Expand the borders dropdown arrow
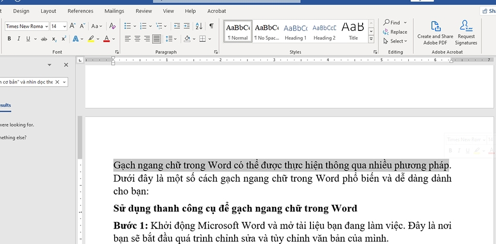The image size is (496, 244). (x=210, y=39)
